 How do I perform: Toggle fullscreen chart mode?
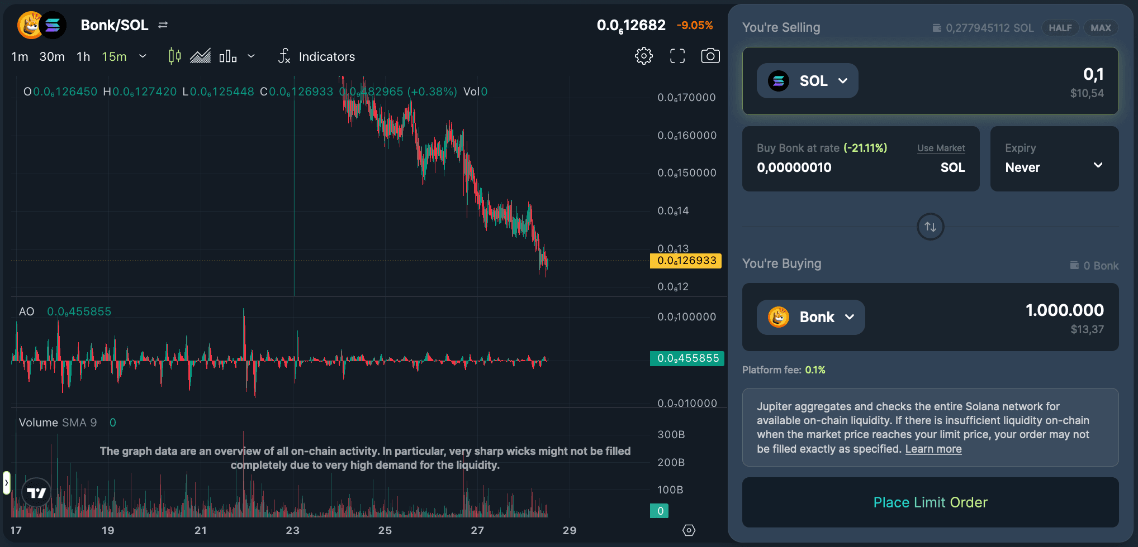[677, 56]
